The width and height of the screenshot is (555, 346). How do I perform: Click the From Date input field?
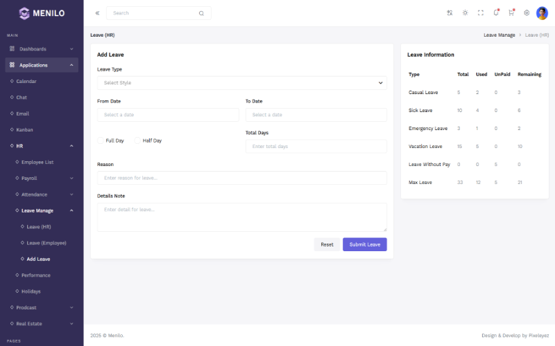[168, 115]
